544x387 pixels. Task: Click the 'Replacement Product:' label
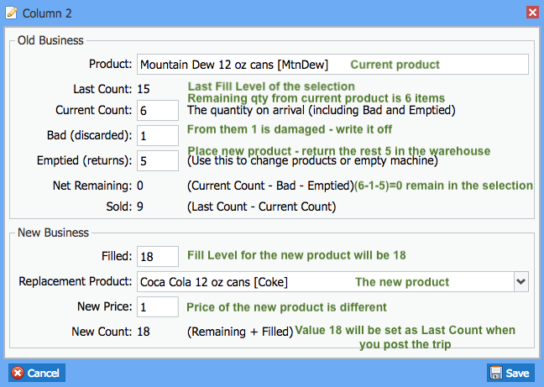click(x=76, y=281)
